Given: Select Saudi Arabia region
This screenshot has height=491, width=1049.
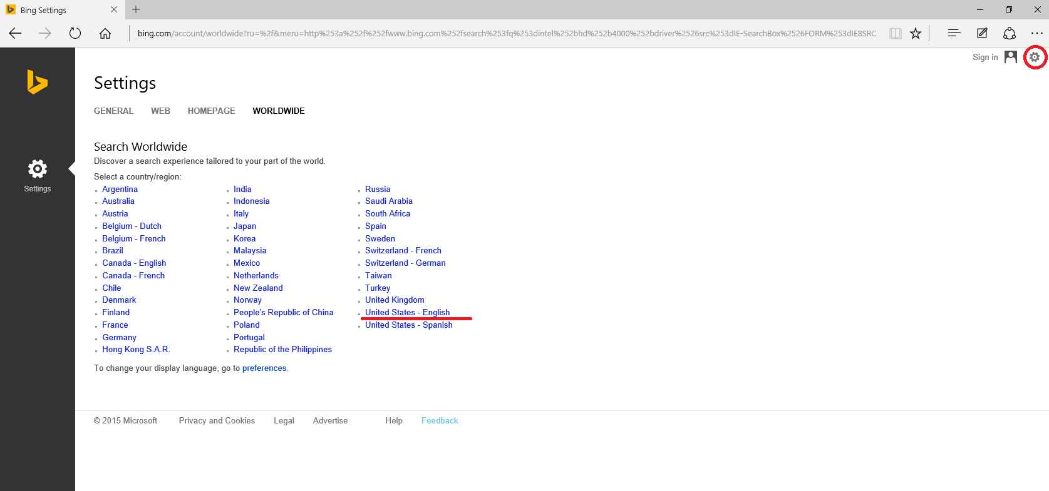Looking at the screenshot, I should click(x=389, y=201).
